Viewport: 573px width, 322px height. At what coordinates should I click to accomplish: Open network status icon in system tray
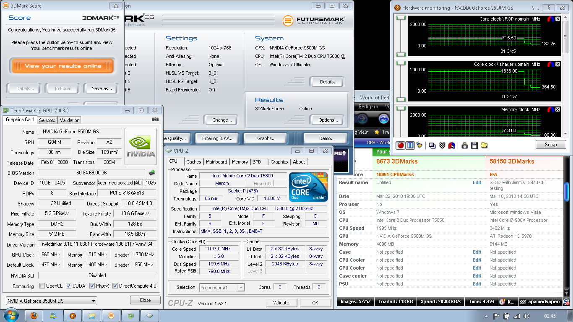pyautogui.click(x=516, y=316)
